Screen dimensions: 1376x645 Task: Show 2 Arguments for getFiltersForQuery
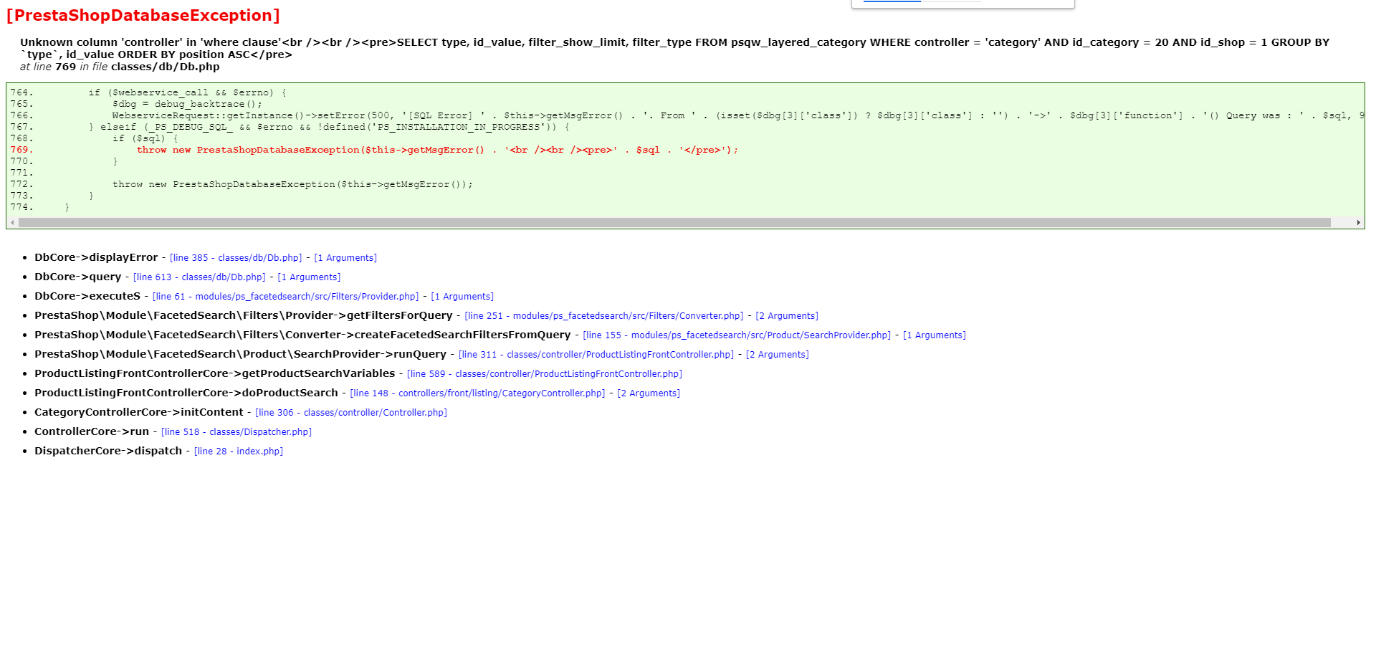[x=787, y=316]
